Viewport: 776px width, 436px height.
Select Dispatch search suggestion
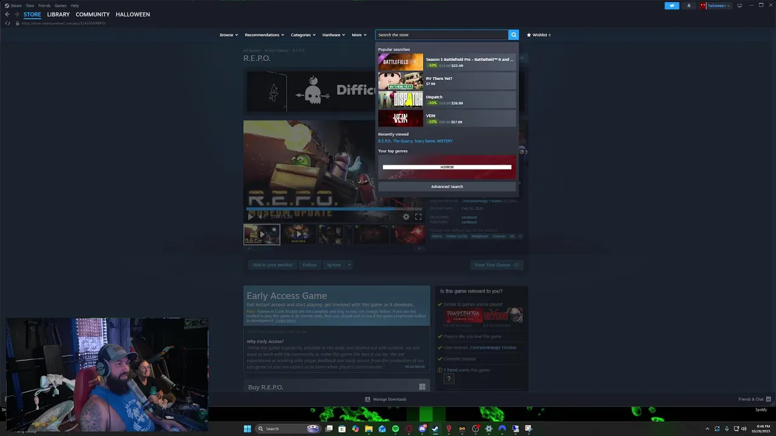click(x=447, y=100)
